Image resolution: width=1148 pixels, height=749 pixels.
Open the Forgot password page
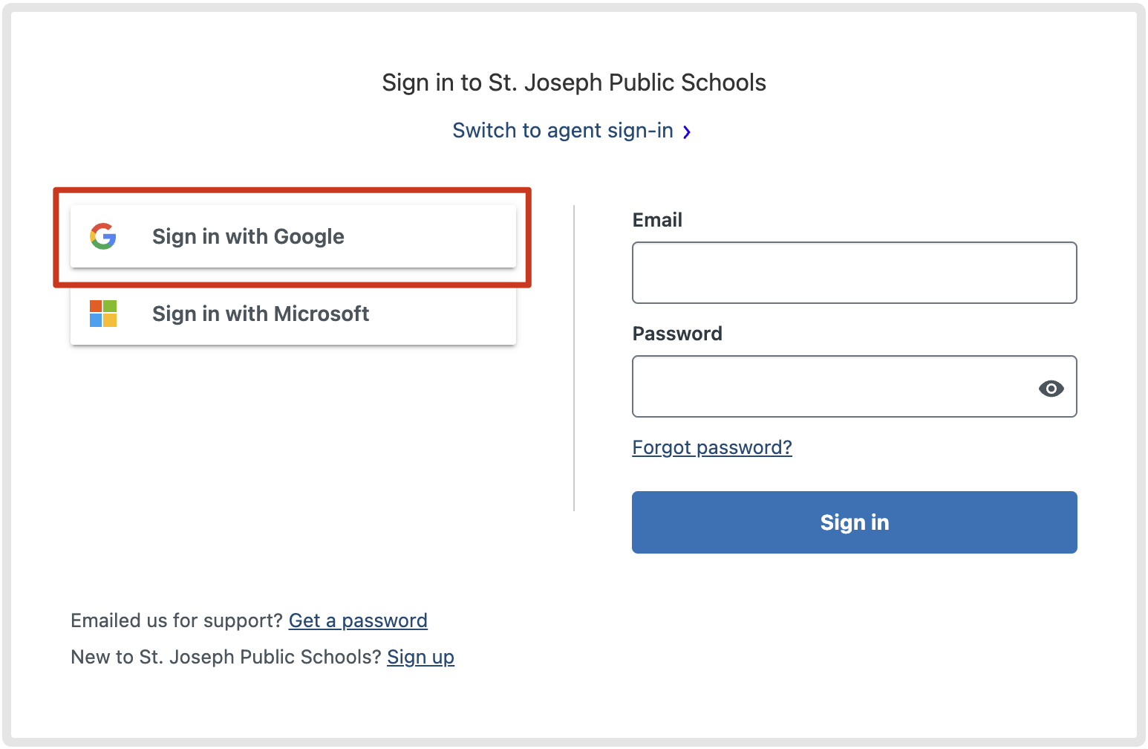coord(711,447)
